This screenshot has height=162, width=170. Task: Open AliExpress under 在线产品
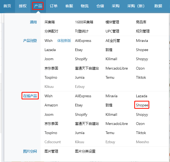click(x=83, y=96)
